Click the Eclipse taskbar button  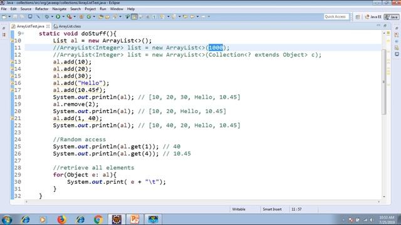(x=117, y=219)
